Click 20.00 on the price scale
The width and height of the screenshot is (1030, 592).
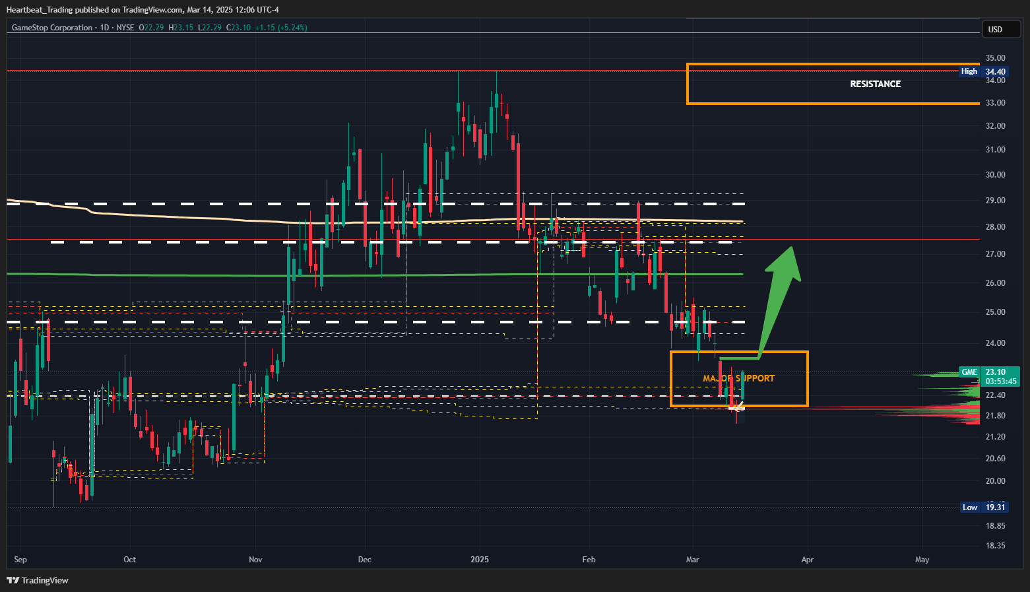pos(995,481)
